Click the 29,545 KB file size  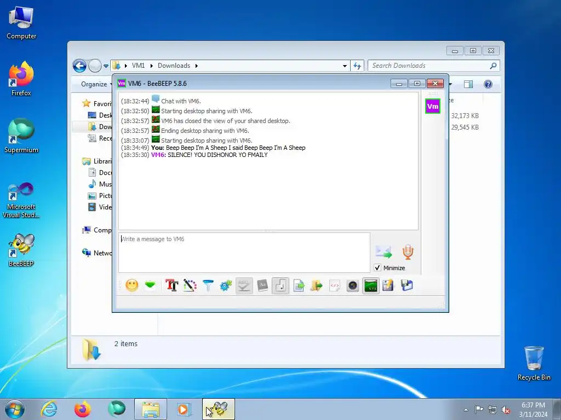(465, 127)
